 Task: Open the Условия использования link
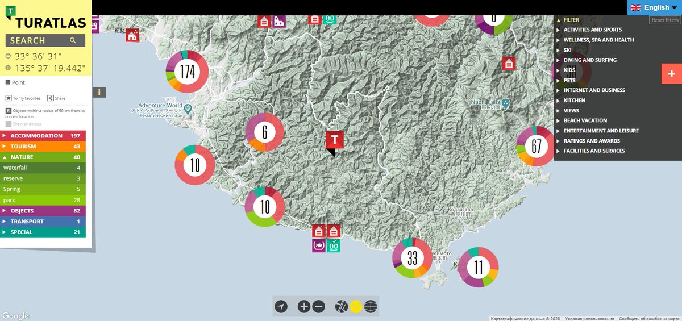point(589,318)
